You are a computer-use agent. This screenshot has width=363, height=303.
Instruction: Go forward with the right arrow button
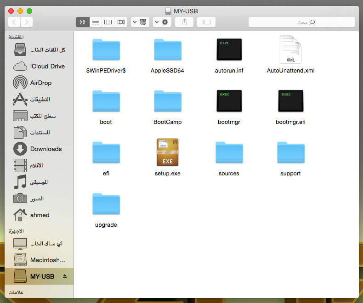(27, 22)
